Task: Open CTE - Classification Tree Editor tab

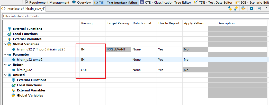Action: click(x=166, y=2)
